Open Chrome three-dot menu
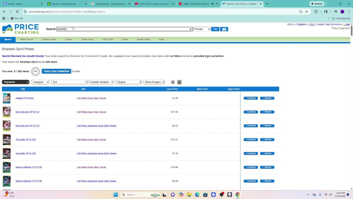The width and height of the screenshot is (353, 199). point(349,12)
